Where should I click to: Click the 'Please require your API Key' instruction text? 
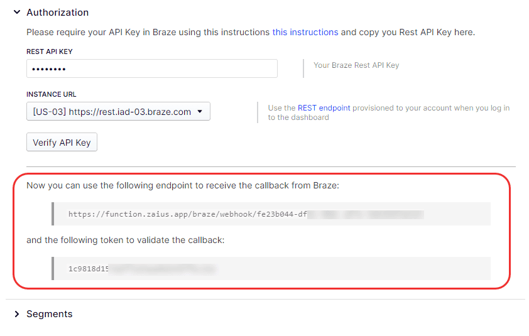148,32
